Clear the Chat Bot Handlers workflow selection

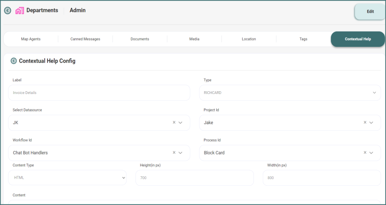[x=174, y=152]
